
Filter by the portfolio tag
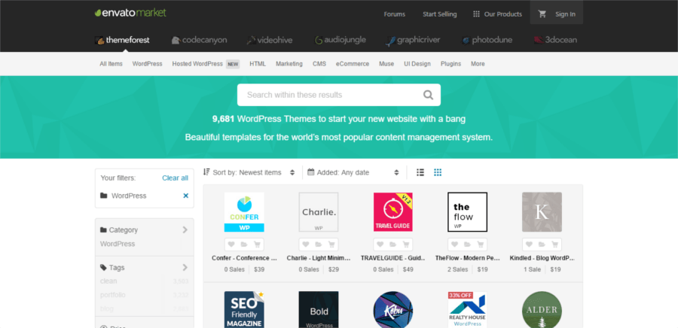[x=112, y=295]
